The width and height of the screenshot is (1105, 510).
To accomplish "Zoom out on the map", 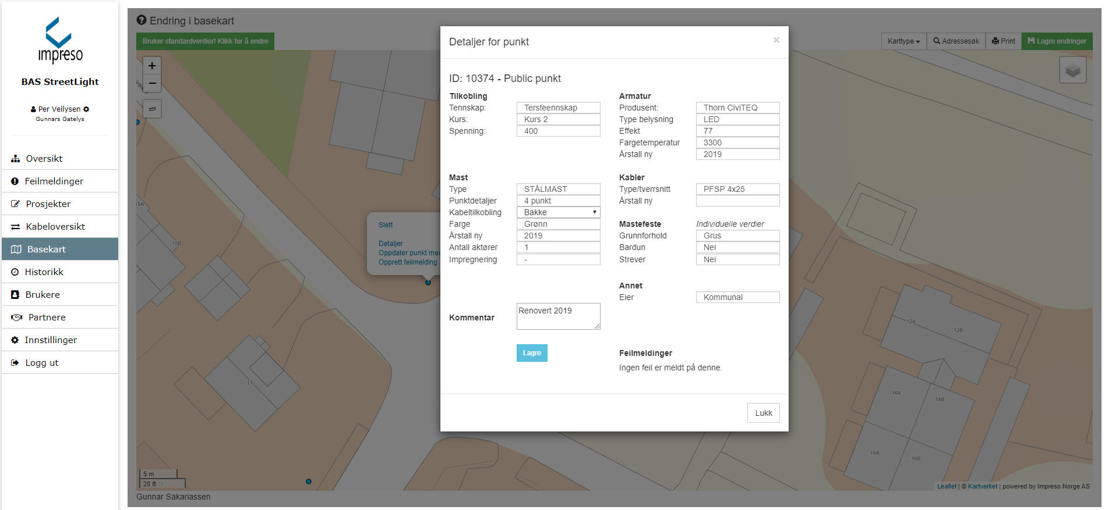I will click(152, 84).
